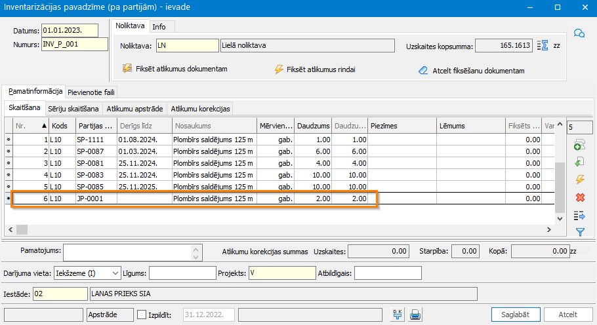The width and height of the screenshot is (597, 325).
Task: Select the JP-0001 batch cell
Action: pos(96,199)
